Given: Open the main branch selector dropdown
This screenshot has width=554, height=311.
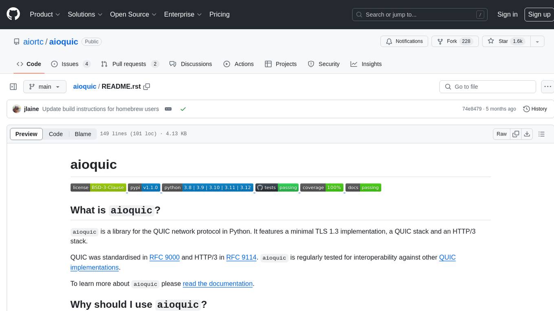Looking at the screenshot, I should 44,87.
